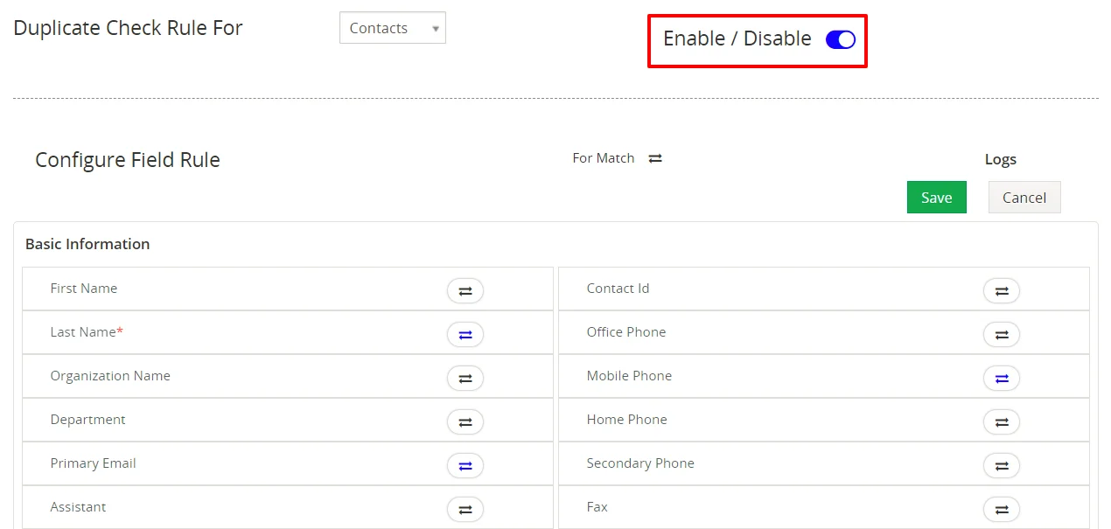Click the Configure Field Rule heading
The width and height of the screenshot is (1111, 529).
tap(128, 160)
